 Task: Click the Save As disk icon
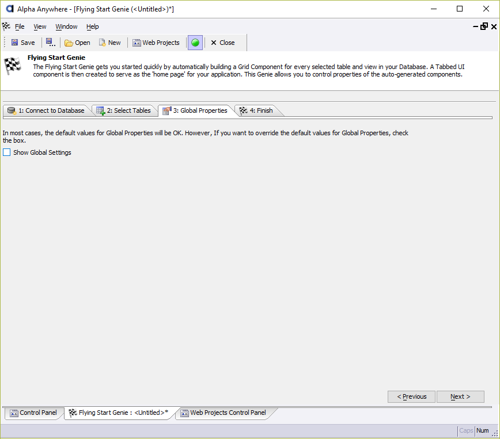(50, 43)
